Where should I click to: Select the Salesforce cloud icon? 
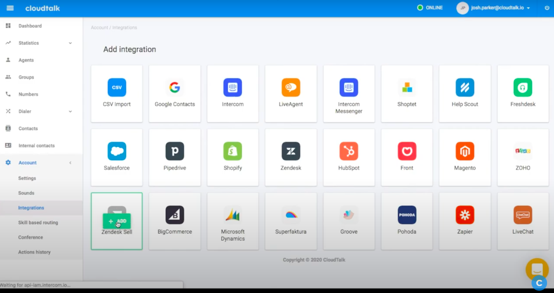coord(117,151)
